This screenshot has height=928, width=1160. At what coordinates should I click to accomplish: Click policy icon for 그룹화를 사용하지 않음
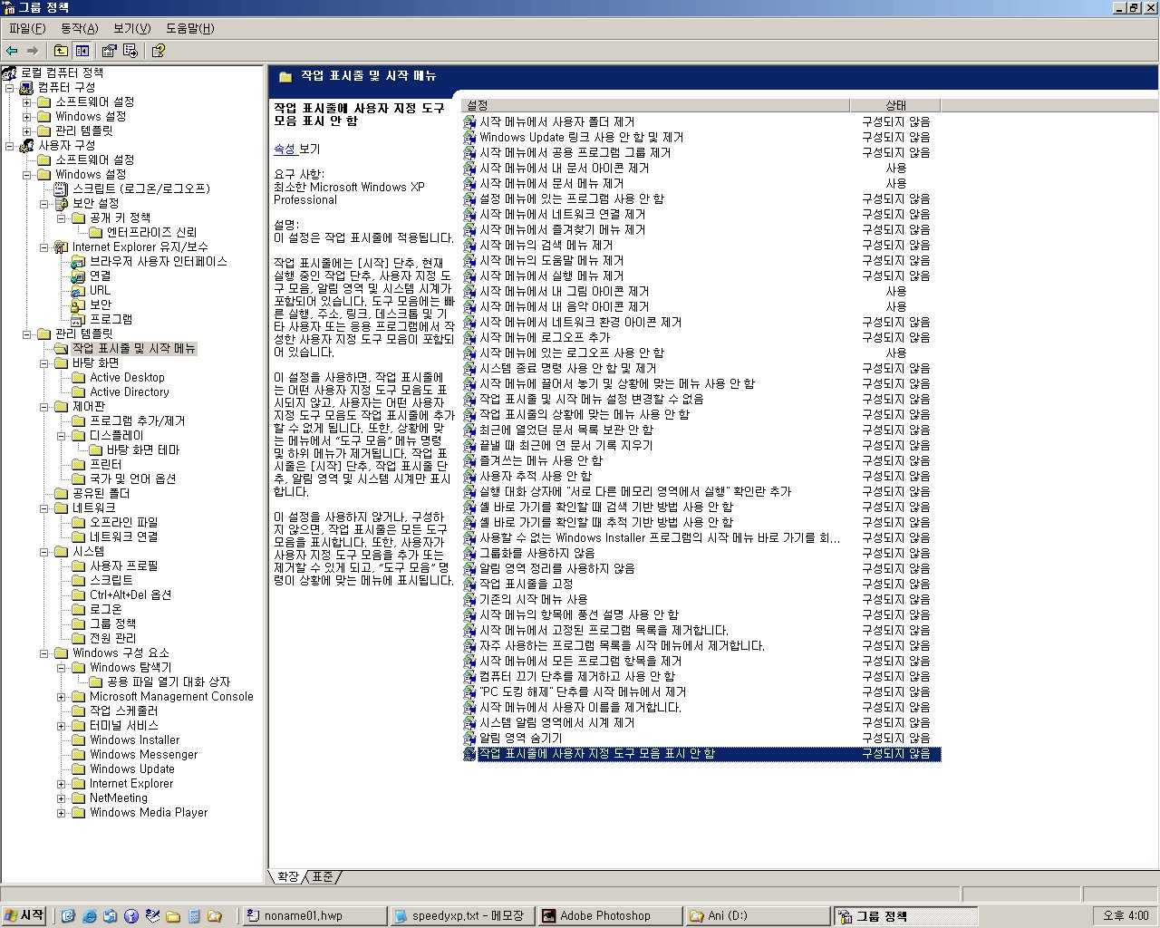point(469,553)
